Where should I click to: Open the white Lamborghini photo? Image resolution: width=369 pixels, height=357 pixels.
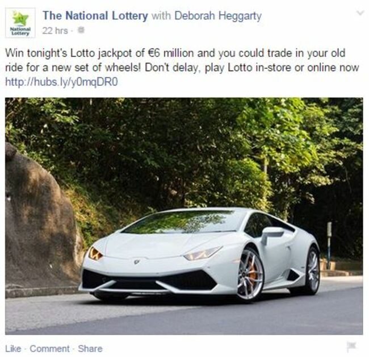point(184,216)
